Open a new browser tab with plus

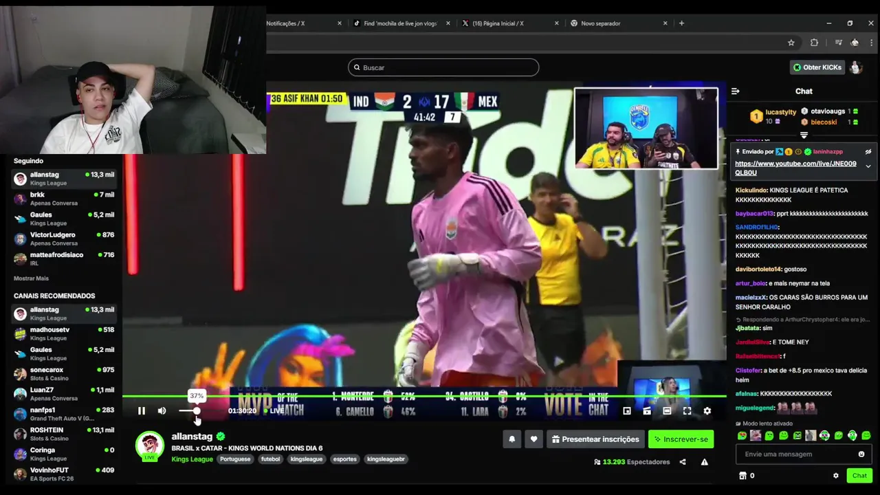click(681, 23)
